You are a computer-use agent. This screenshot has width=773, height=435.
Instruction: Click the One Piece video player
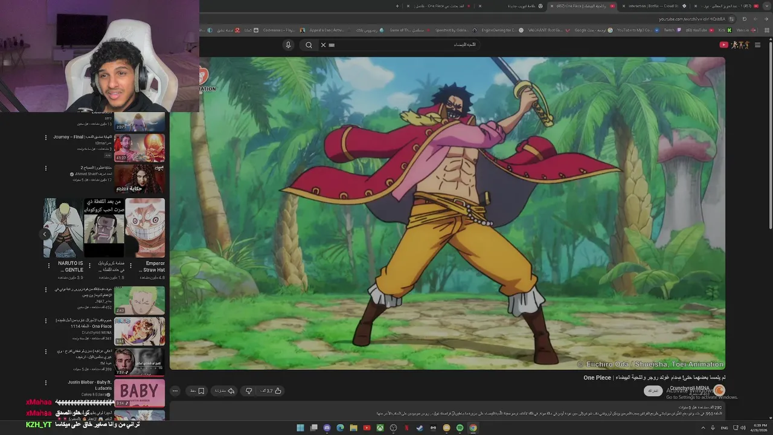pos(447,213)
